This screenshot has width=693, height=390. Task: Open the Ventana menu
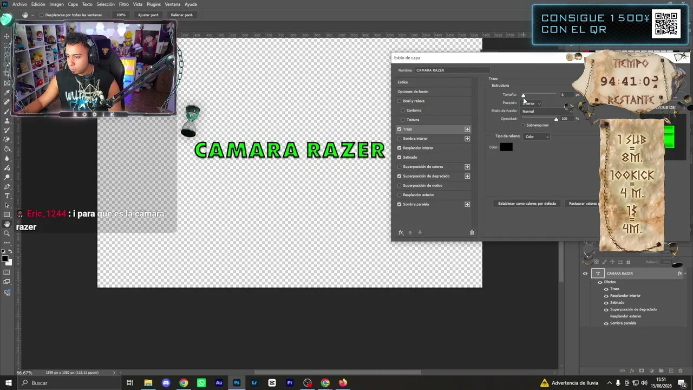coord(173,4)
